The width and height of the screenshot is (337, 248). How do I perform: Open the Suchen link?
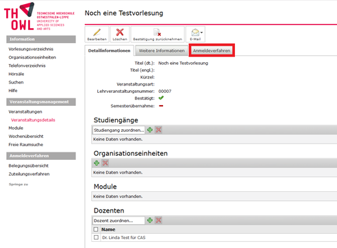click(x=16, y=82)
